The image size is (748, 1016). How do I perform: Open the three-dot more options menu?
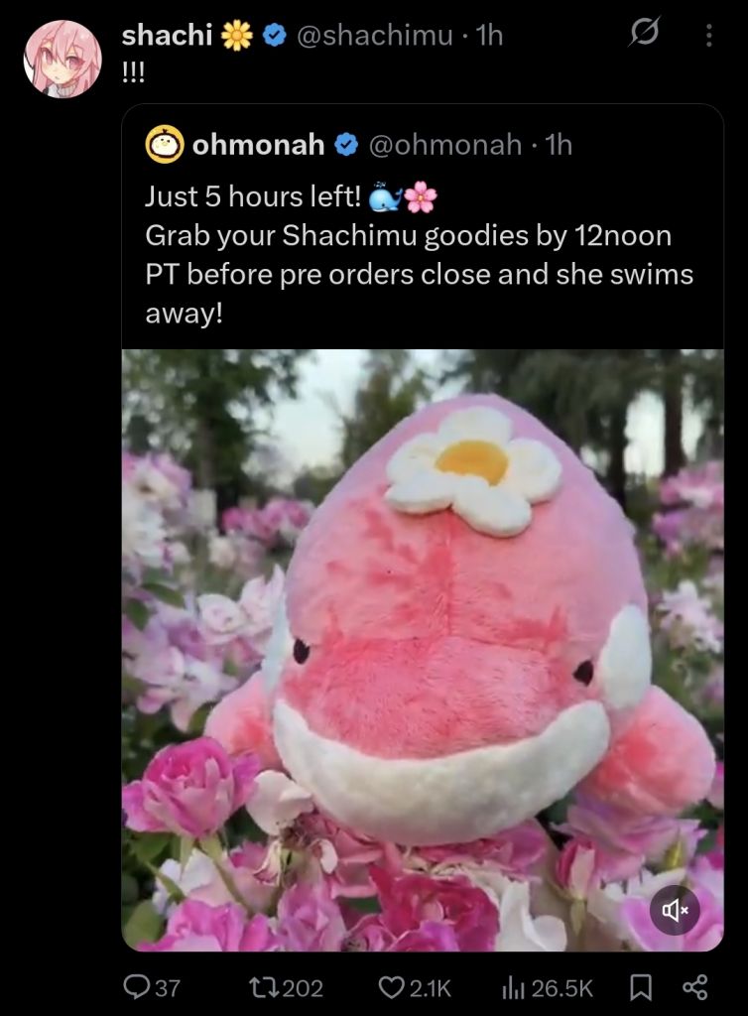pos(709,35)
